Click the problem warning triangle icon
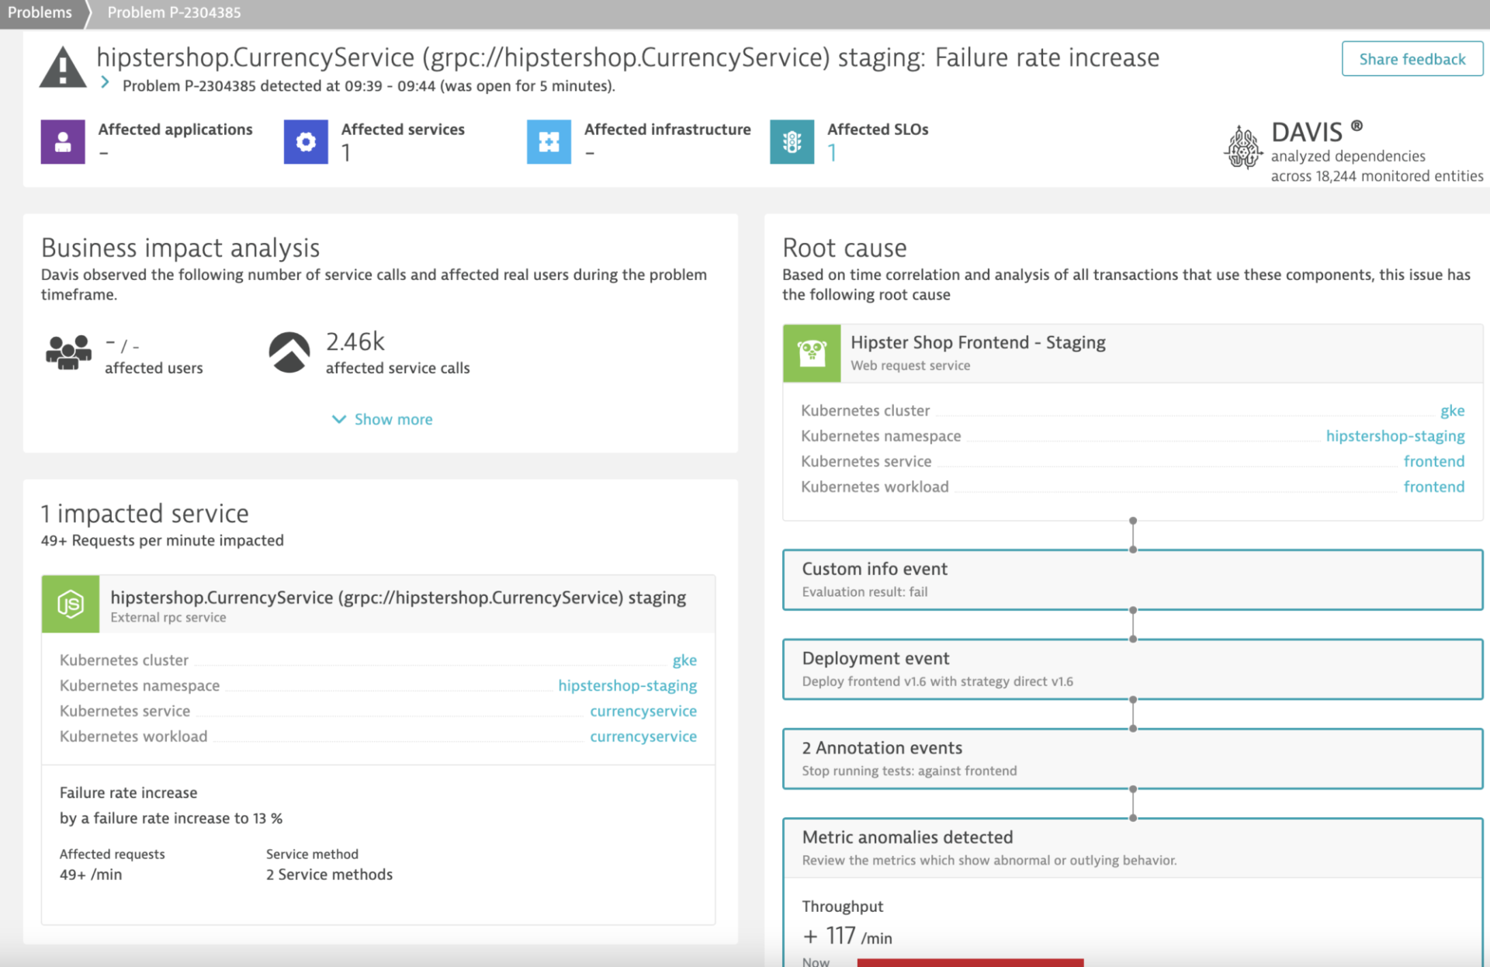The height and width of the screenshot is (967, 1490). click(x=63, y=67)
